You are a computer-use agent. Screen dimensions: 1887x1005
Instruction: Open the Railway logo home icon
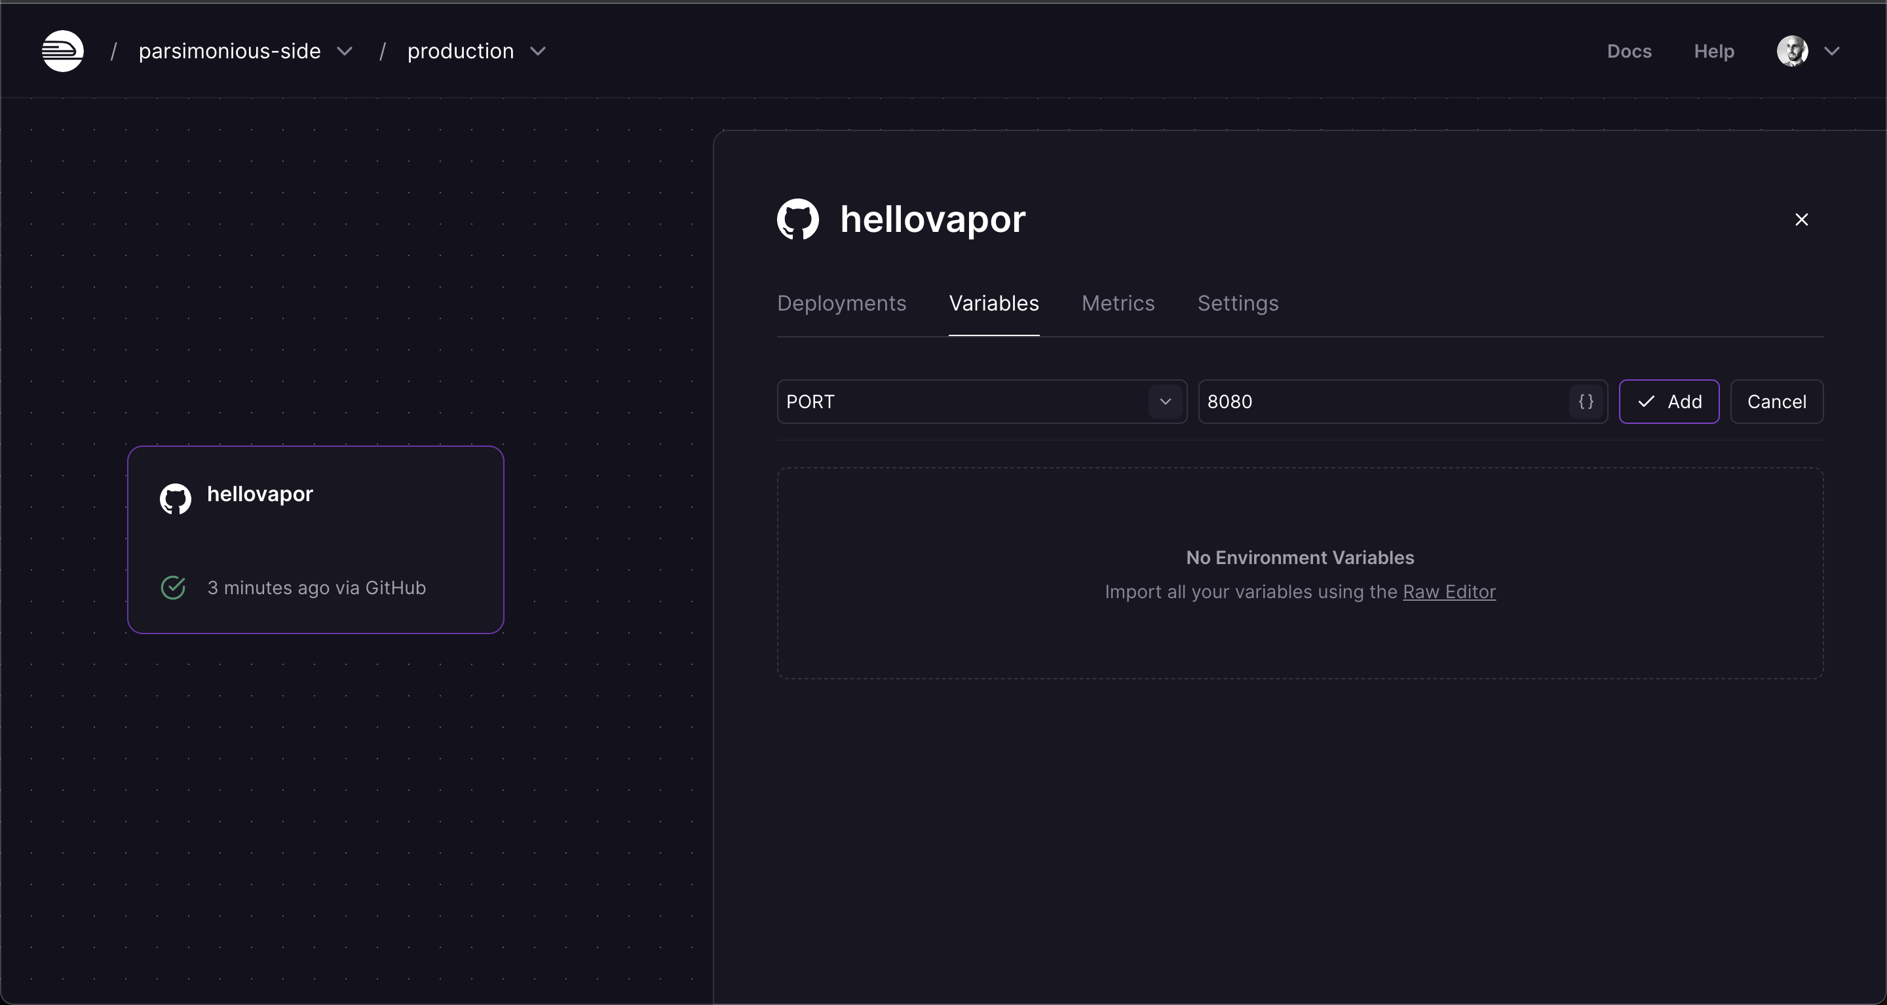[x=62, y=51]
